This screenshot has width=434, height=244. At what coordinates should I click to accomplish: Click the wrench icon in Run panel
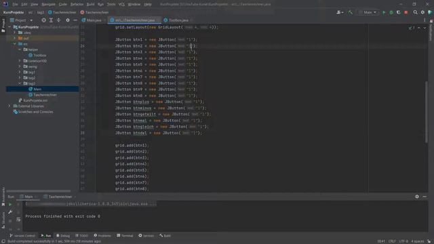[10, 212]
